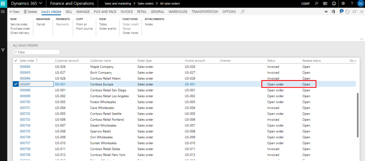Viewport: 365px width, 161px height.
Task: Click the action pane search magnifier
Action: pos(242,12)
